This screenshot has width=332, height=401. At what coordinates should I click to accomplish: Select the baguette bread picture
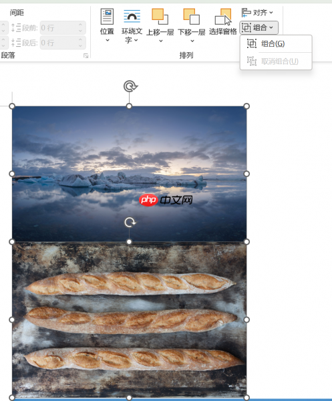(129, 319)
